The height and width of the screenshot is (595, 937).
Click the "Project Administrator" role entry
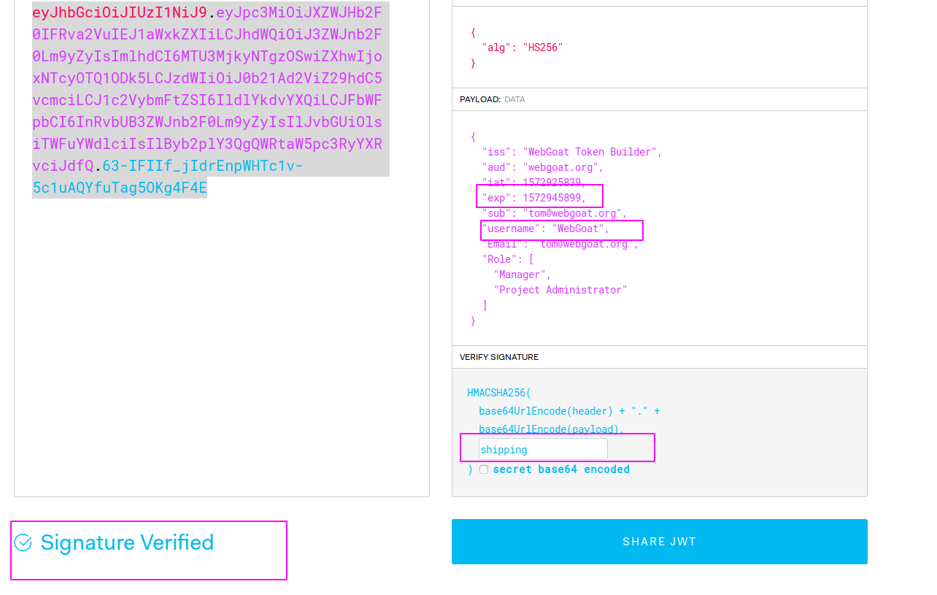tap(560, 290)
